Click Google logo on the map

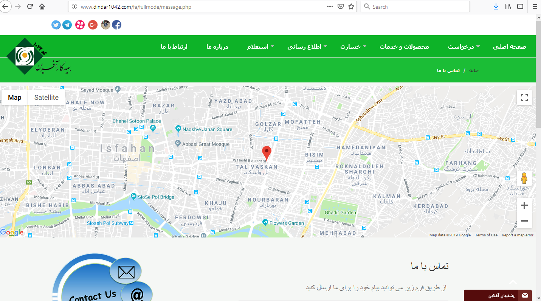12,233
